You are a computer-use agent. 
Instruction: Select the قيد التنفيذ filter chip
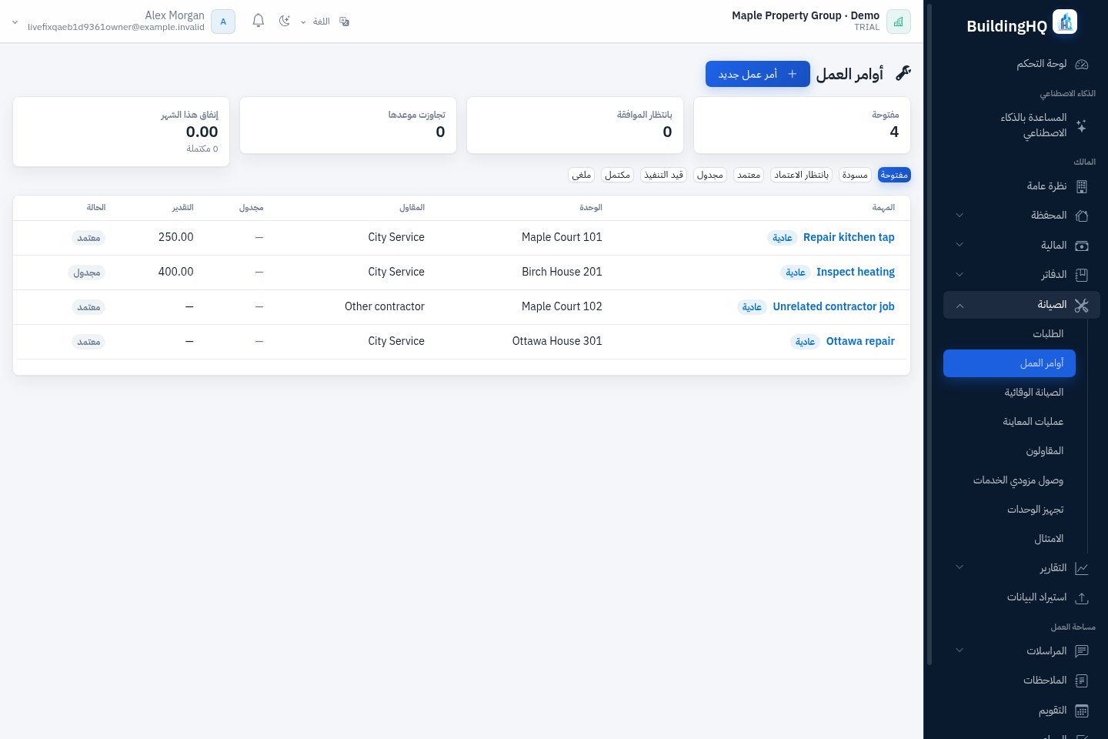tap(663, 176)
